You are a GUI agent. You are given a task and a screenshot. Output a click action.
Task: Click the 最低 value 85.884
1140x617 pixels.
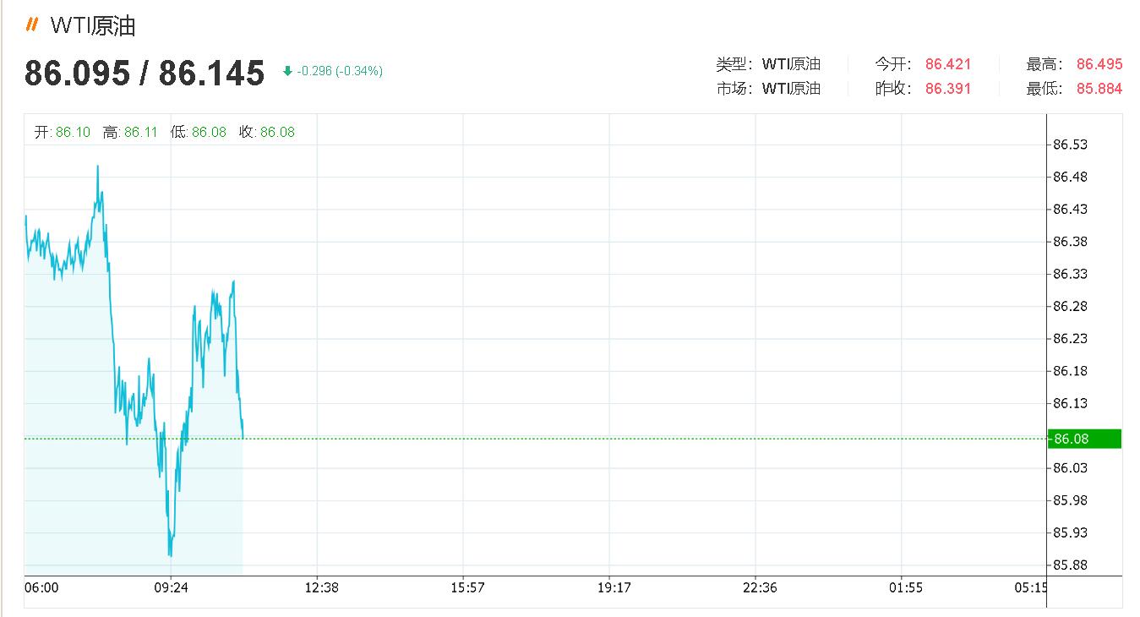pos(1099,89)
